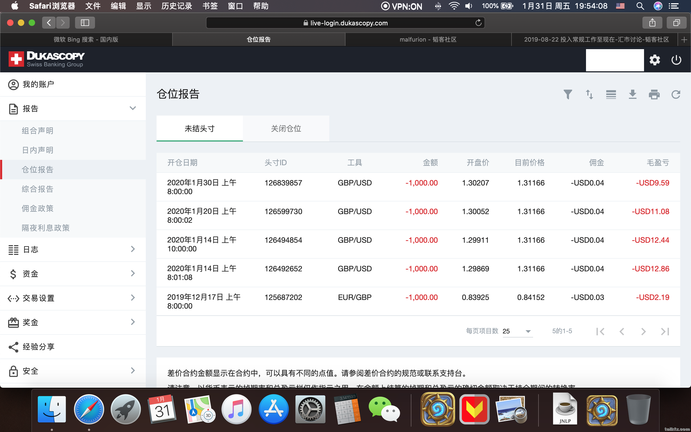Go to last page of results
Screen dimensions: 691x432
(665, 332)
